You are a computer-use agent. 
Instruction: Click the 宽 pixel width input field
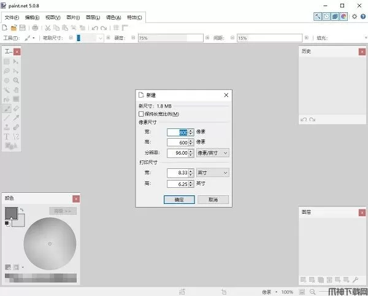(178, 132)
